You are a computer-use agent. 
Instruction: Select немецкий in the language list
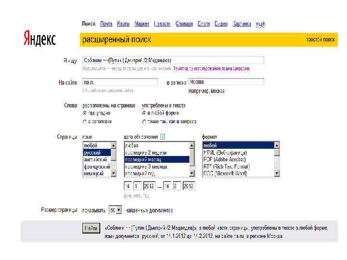tap(97, 173)
